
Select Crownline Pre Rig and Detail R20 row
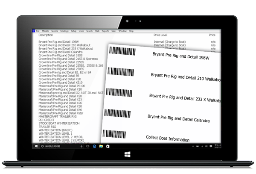[x=60, y=79]
